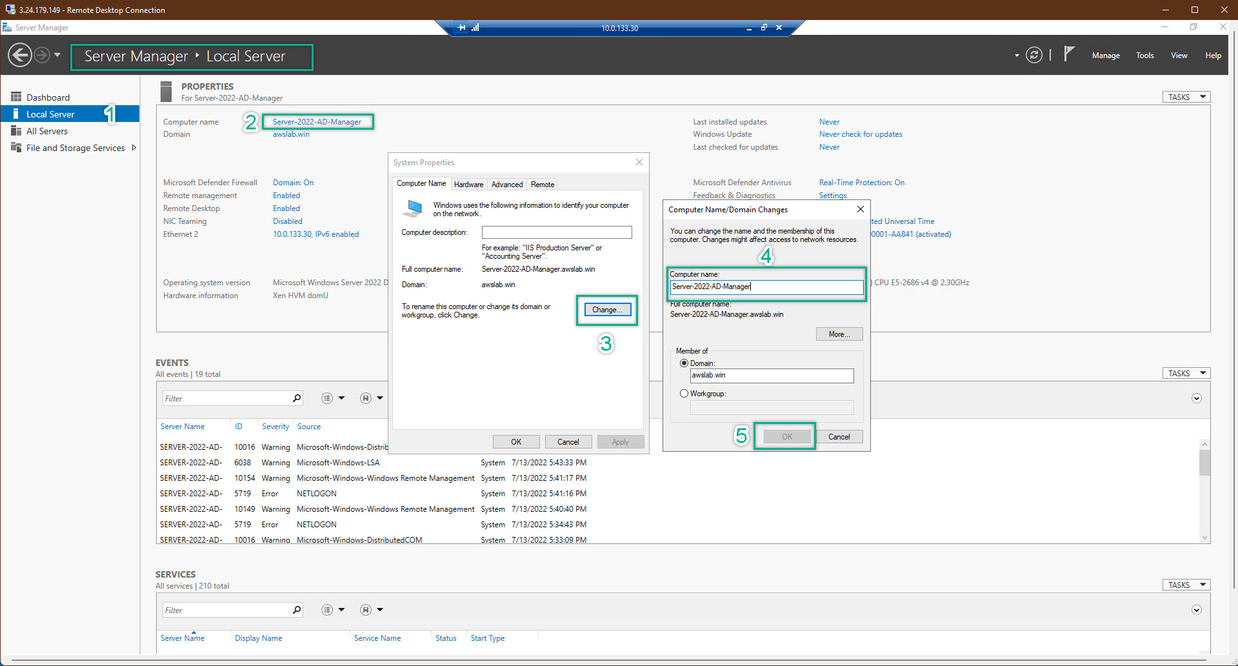
Task: Click the Domain: On firewall link
Action: point(293,183)
